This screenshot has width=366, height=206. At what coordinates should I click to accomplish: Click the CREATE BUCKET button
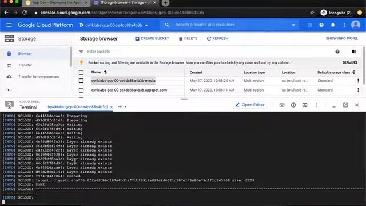coord(152,38)
